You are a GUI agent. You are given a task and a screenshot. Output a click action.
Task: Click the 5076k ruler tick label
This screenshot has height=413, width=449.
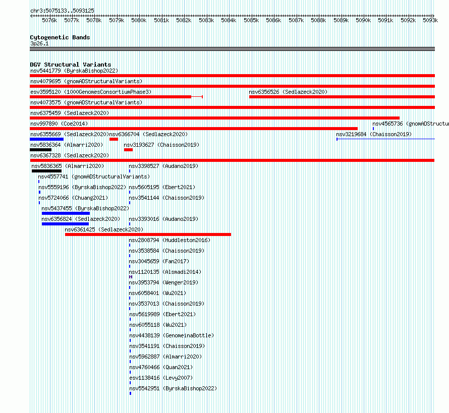coord(49,20)
